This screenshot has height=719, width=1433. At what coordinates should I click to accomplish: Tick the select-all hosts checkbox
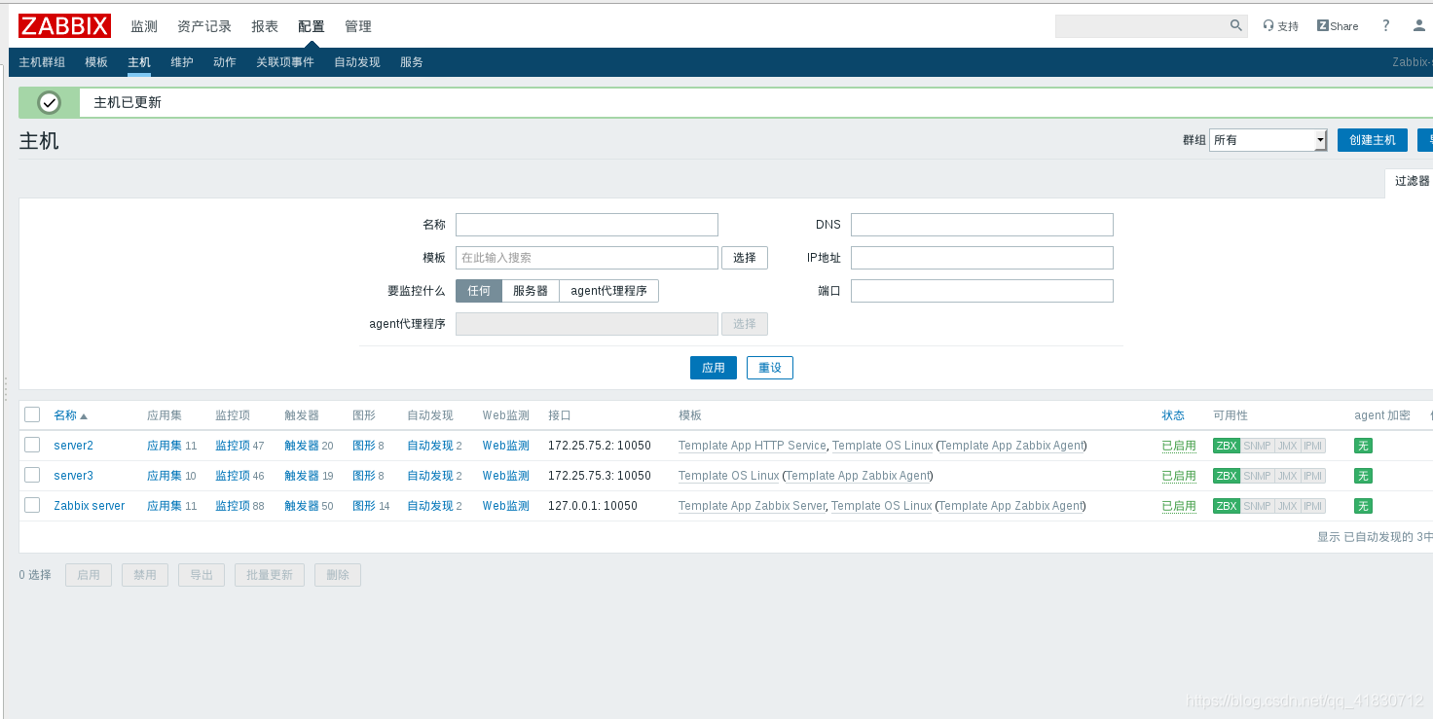(32, 414)
